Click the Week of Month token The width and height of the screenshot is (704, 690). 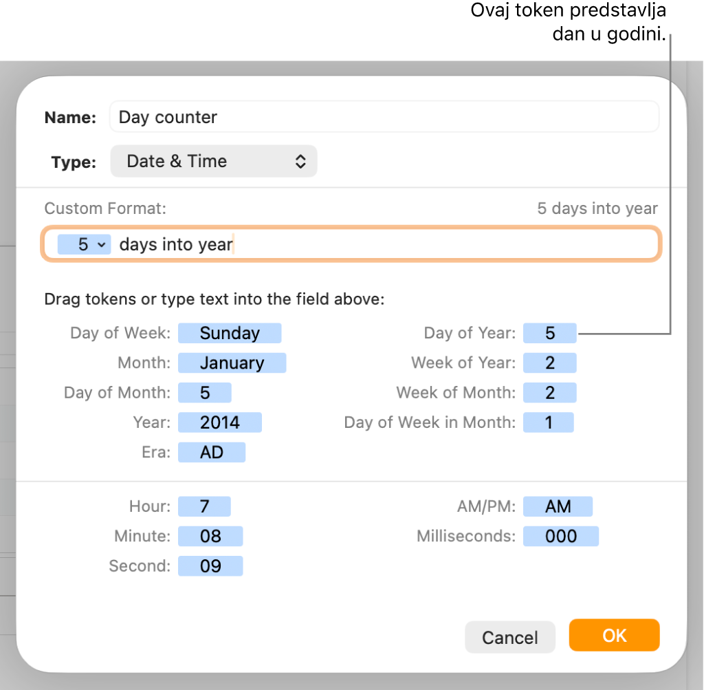[x=550, y=393]
